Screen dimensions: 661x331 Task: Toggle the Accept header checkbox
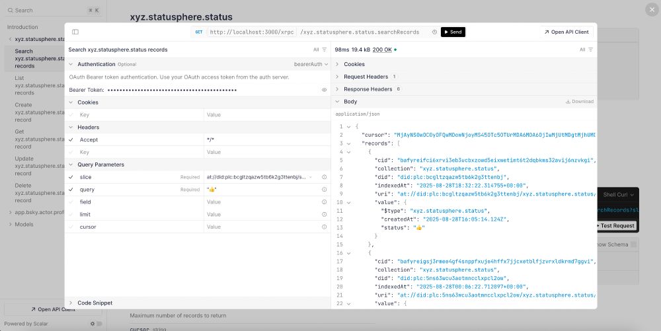click(x=71, y=140)
